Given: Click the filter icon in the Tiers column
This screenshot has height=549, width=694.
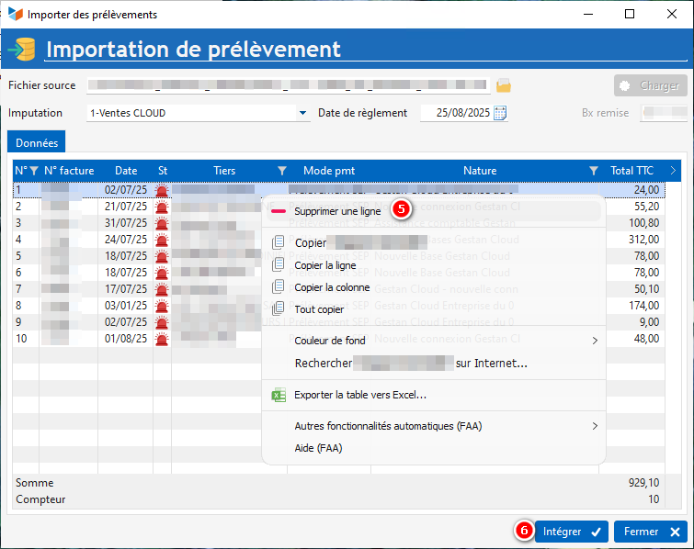Looking at the screenshot, I should [281, 171].
